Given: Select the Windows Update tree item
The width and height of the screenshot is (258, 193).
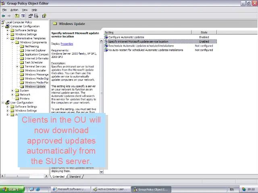Looking at the screenshot, I should coord(35,86).
